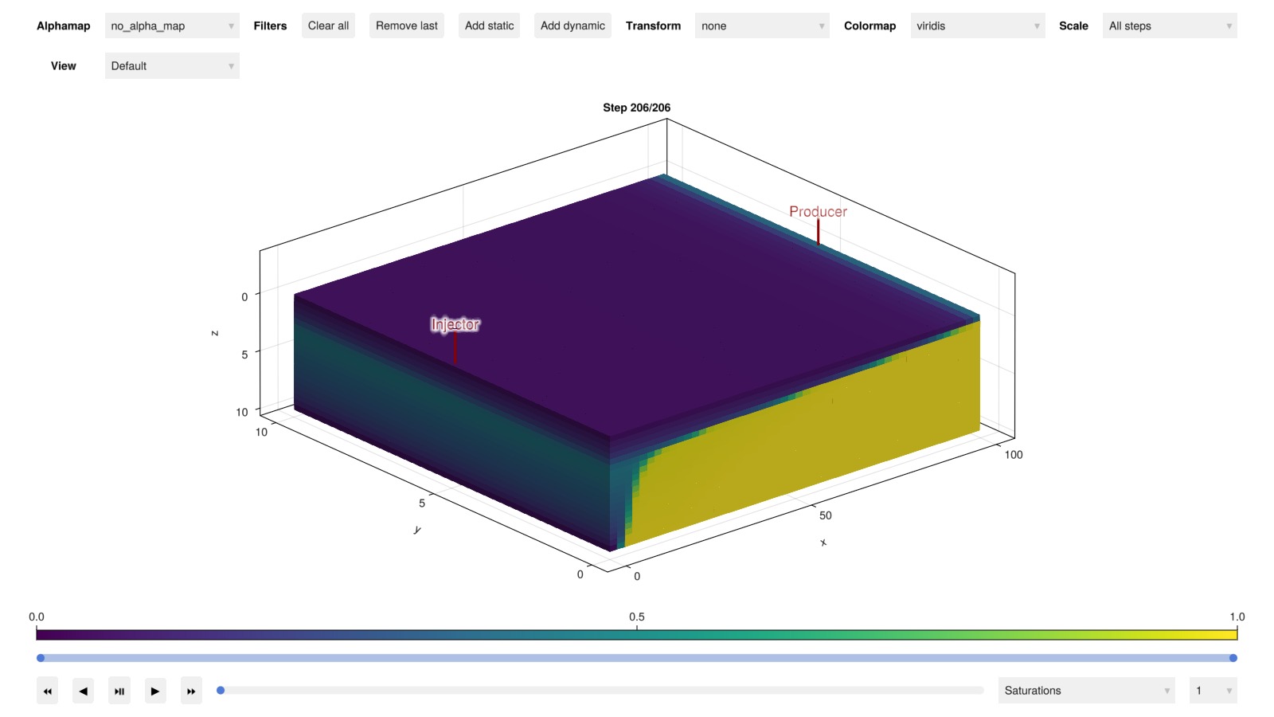The width and height of the screenshot is (1274, 717).
Task: Open the Saturations property dropdown
Action: point(1086,691)
